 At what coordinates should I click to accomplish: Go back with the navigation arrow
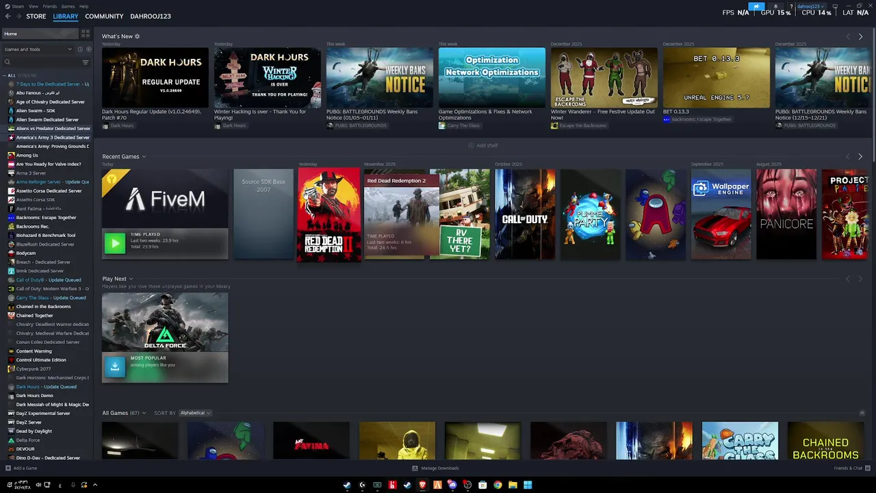[x=8, y=16]
